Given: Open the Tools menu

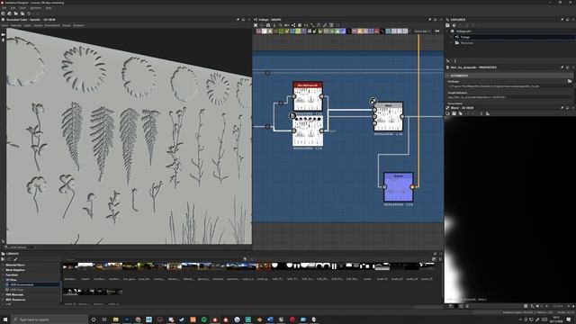Looking at the screenshot, I should click(22, 8).
